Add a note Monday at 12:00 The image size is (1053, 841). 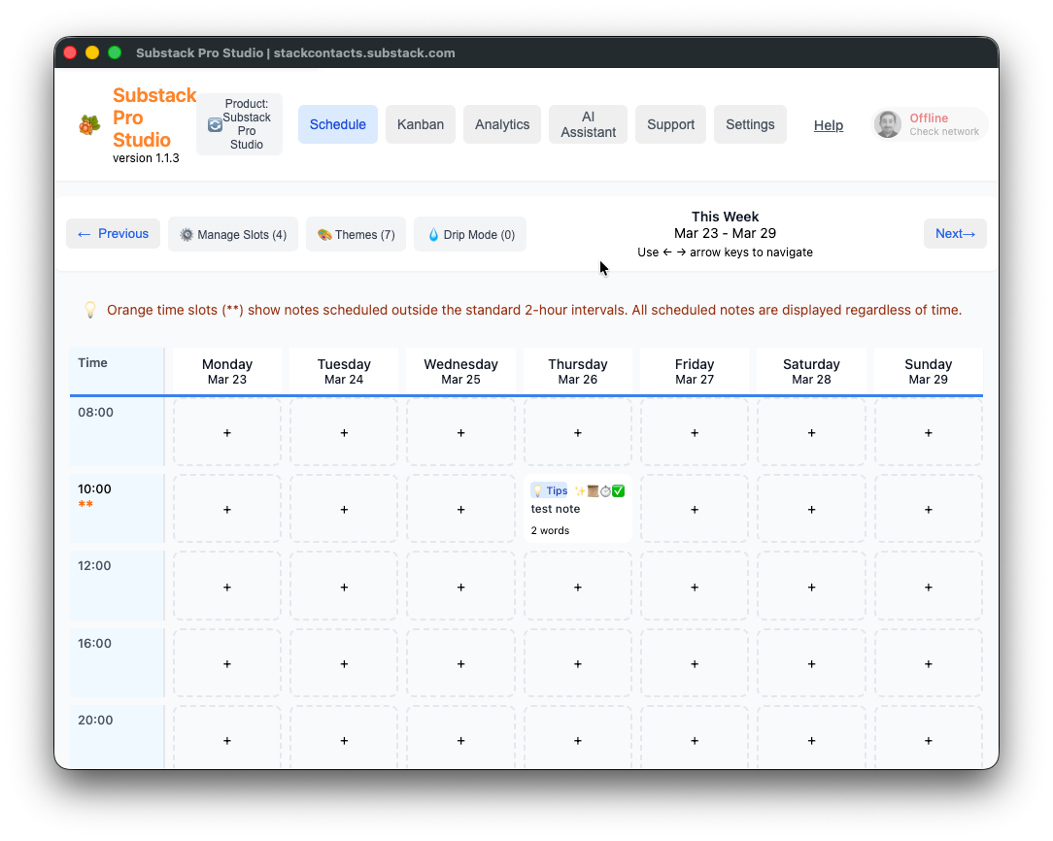227,587
